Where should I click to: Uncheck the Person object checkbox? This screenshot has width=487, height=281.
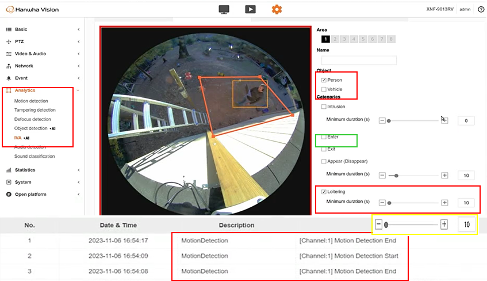[x=324, y=80]
